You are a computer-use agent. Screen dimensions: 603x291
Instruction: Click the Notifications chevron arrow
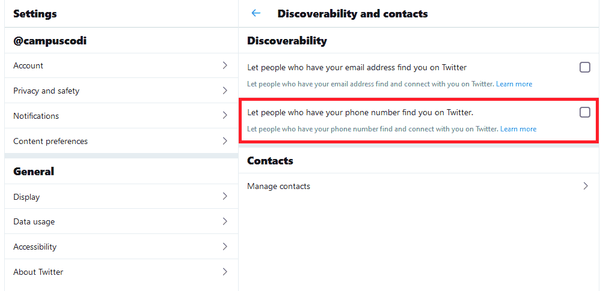(225, 116)
